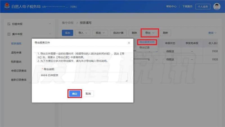The width and height of the screenshot is (225, 127).
Task: Click the 集中申报 sidebar icon
Action: [9, 34]
